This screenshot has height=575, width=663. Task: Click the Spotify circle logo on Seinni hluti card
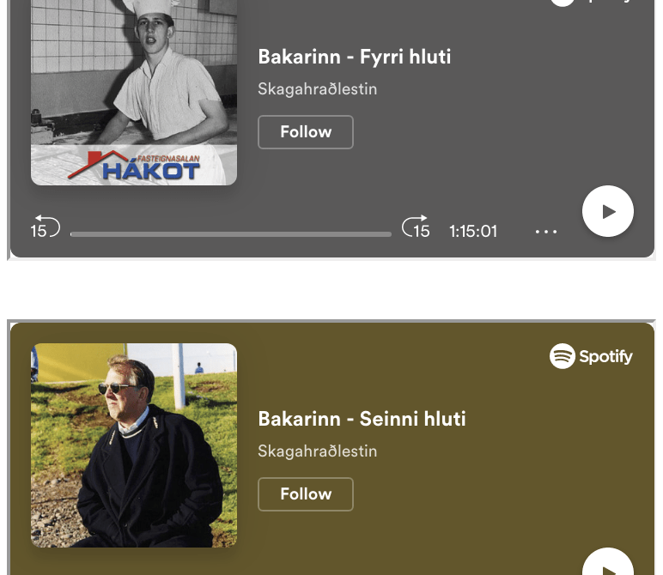coord(563,356)
